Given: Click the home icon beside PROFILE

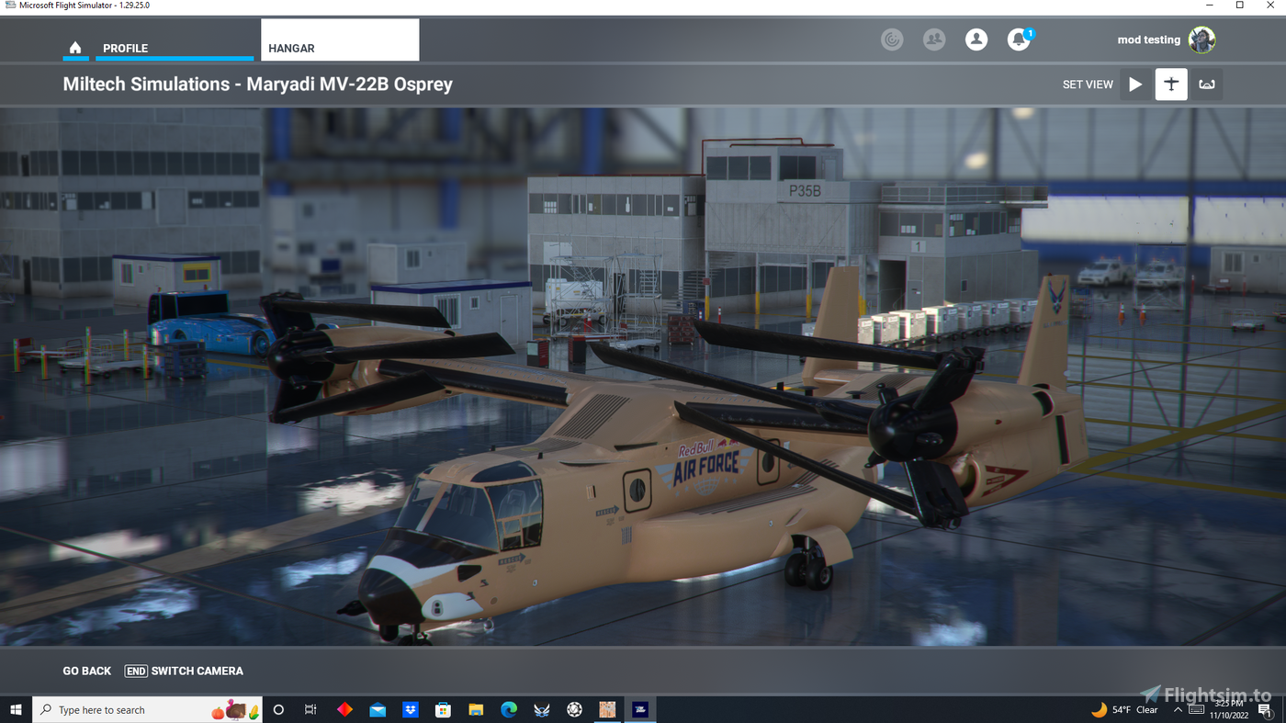Looking at the screenshot, I should coord(74,48).
